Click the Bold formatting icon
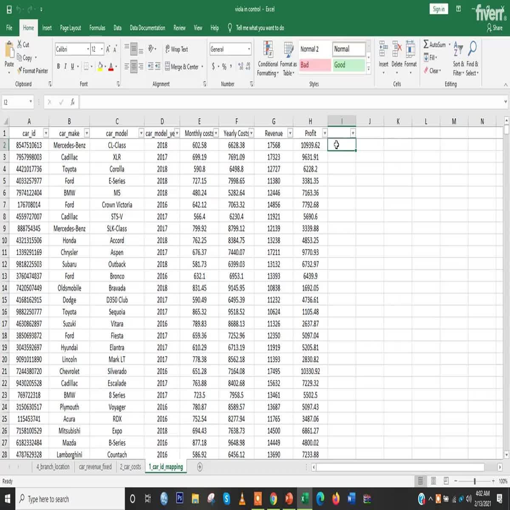The height and width of the screenshot is (510, 510). tap(58, 66)
